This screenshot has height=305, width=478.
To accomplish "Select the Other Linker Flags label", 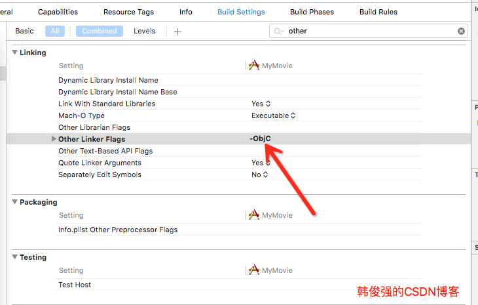I will click(x=92, y=139).
